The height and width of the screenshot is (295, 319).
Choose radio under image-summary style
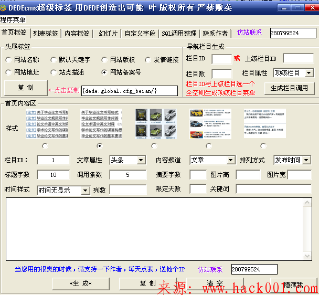click(x=209, y=146)
